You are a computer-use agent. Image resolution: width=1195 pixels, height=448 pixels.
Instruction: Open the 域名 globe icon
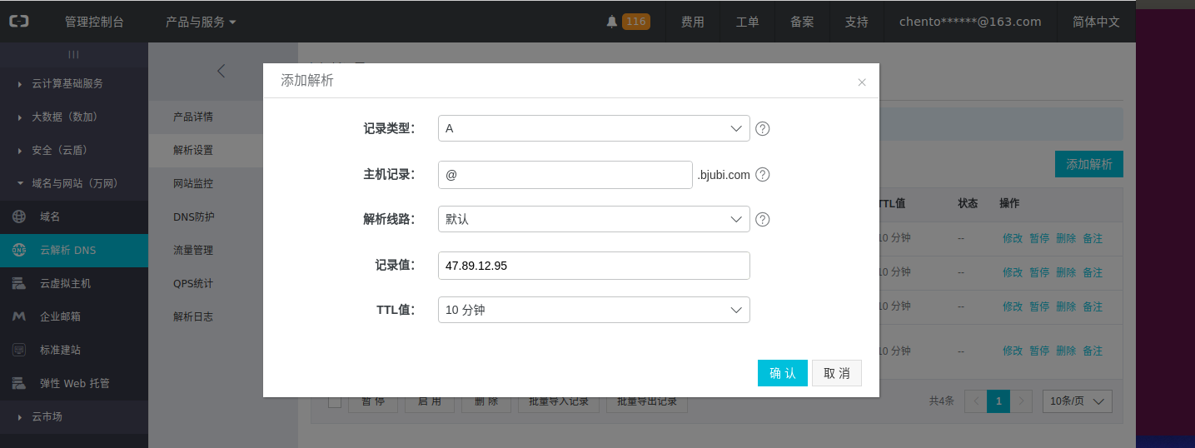(18, 217)
